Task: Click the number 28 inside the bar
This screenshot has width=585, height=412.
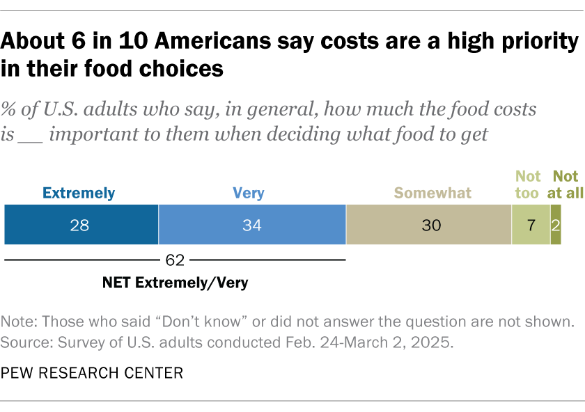Action: (81, 225)
